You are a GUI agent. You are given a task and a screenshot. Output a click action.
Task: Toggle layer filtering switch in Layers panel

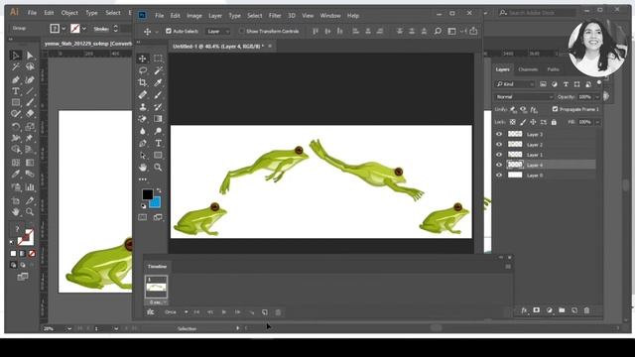[x=599, y=83]
